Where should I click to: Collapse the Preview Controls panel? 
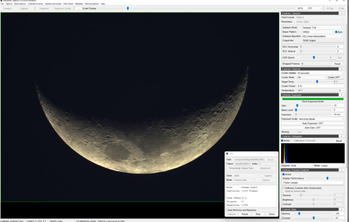click(x=342, y=170)
